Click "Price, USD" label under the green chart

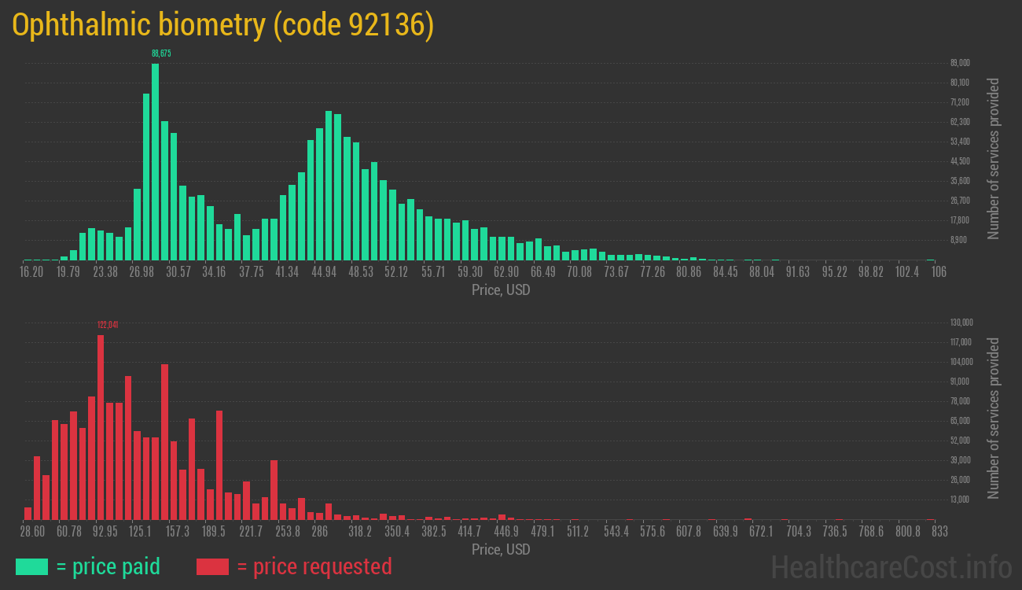[501, 290]
